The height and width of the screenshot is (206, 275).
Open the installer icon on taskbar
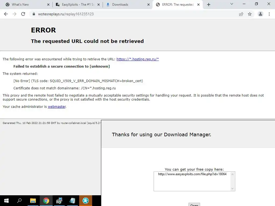[x=59, y=201]
